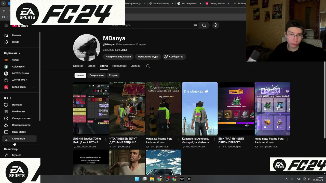
Task: Search within channel using magnifier icon
Action: [x=148, y=66]
